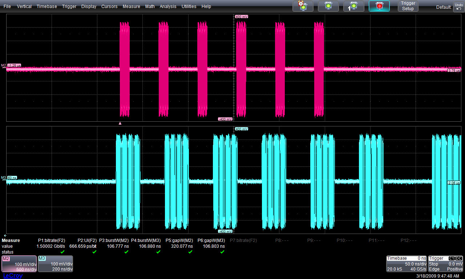Select the Normal trigger mode icon

(x=328, y=6)
